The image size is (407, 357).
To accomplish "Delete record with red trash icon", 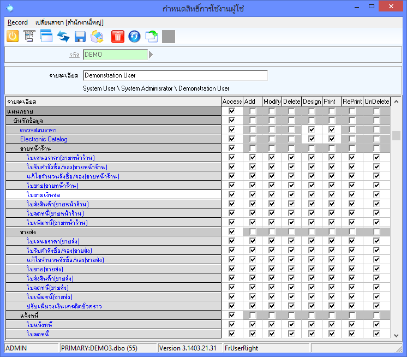I will [118, 37].
